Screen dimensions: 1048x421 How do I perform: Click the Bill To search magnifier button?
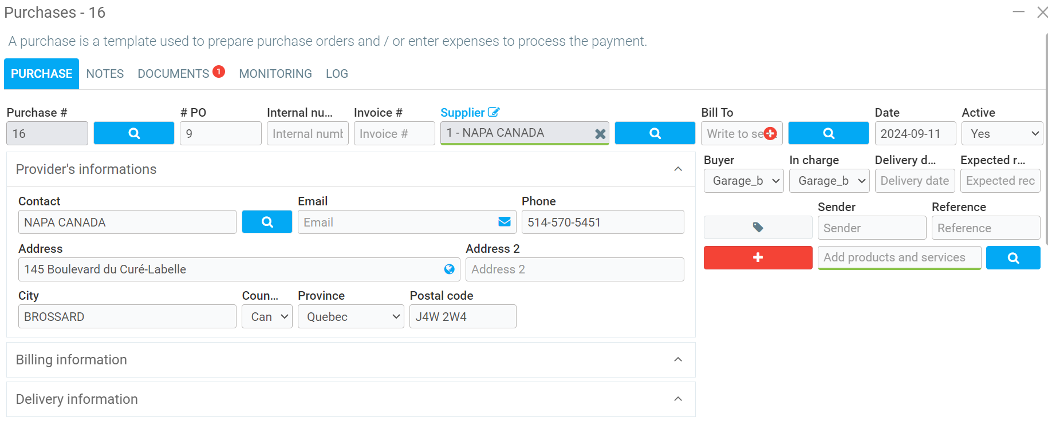[x=828, y=133]
